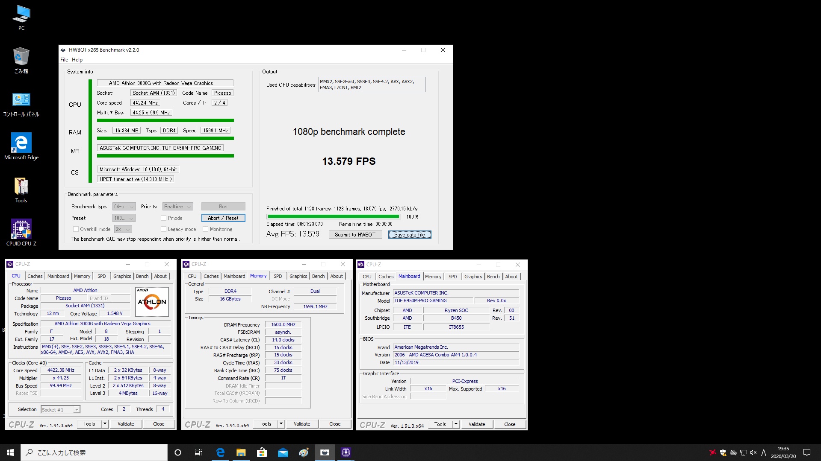Click Tools button in right CPU-Z window
821x461 pixels.
(440, 424)
